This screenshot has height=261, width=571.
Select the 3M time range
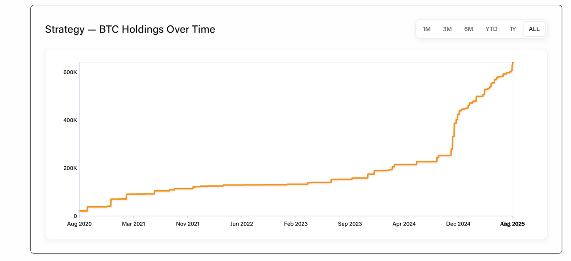(447, 29)
